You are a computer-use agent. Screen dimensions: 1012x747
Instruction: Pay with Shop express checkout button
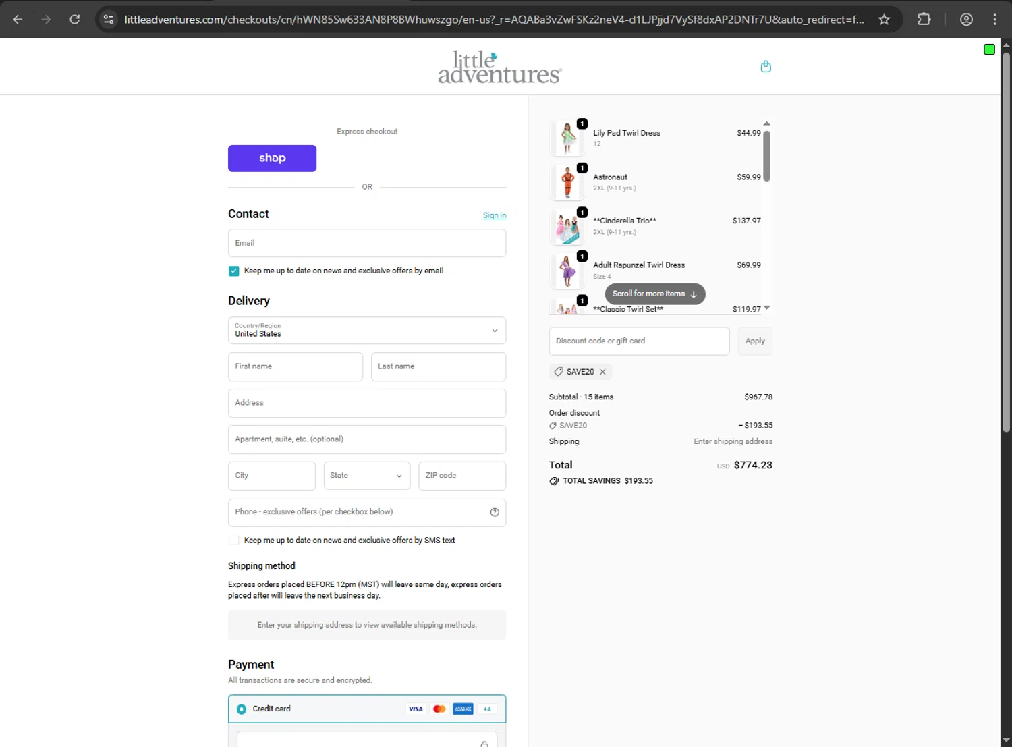click(272, 158)
